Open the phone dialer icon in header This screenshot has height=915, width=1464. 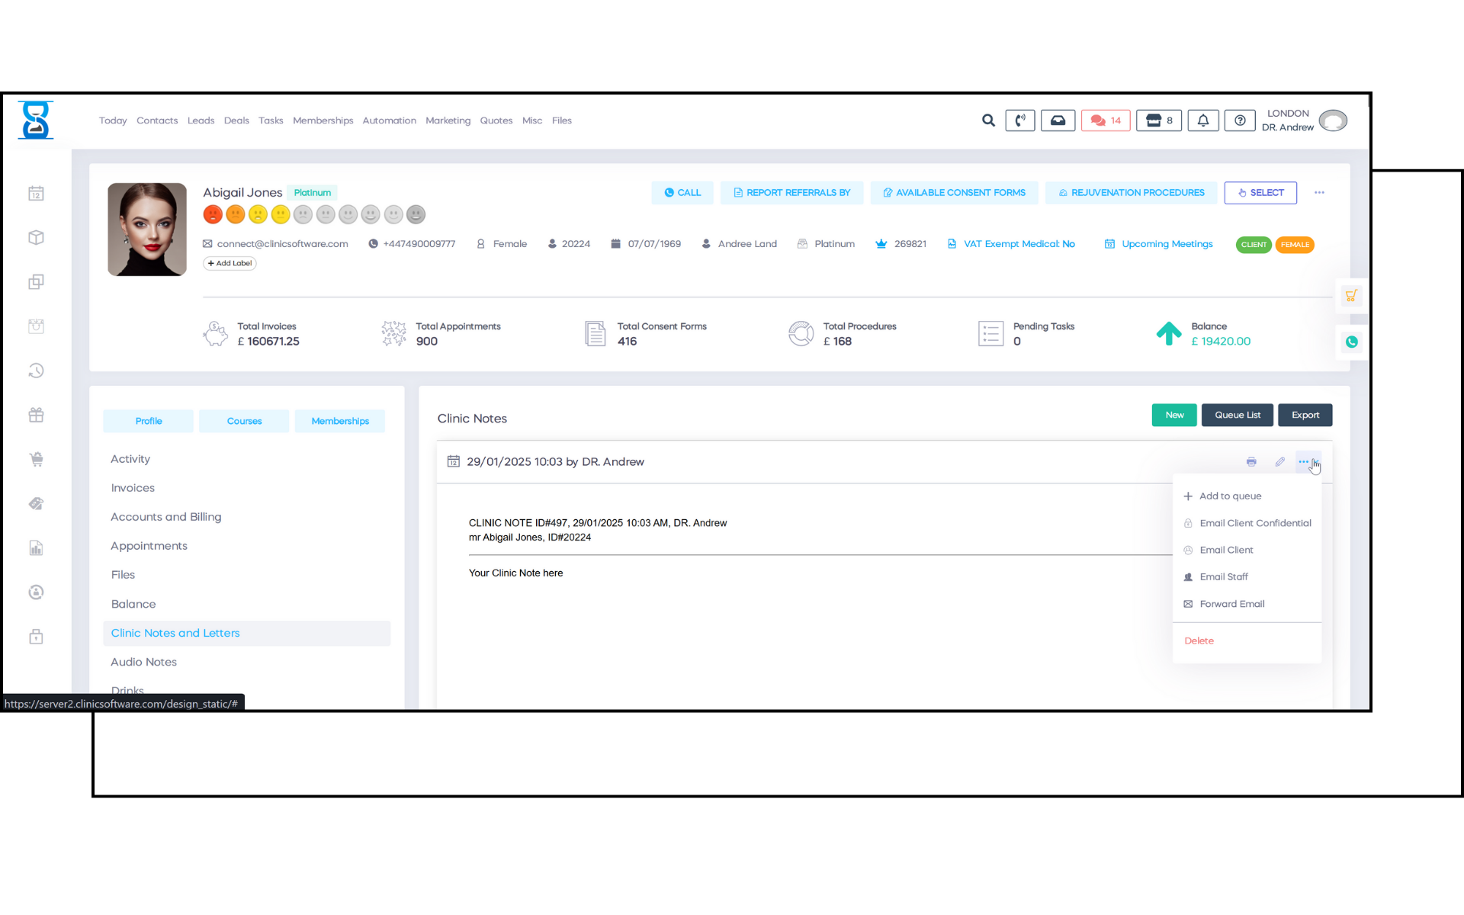[x=1019, y=120]
